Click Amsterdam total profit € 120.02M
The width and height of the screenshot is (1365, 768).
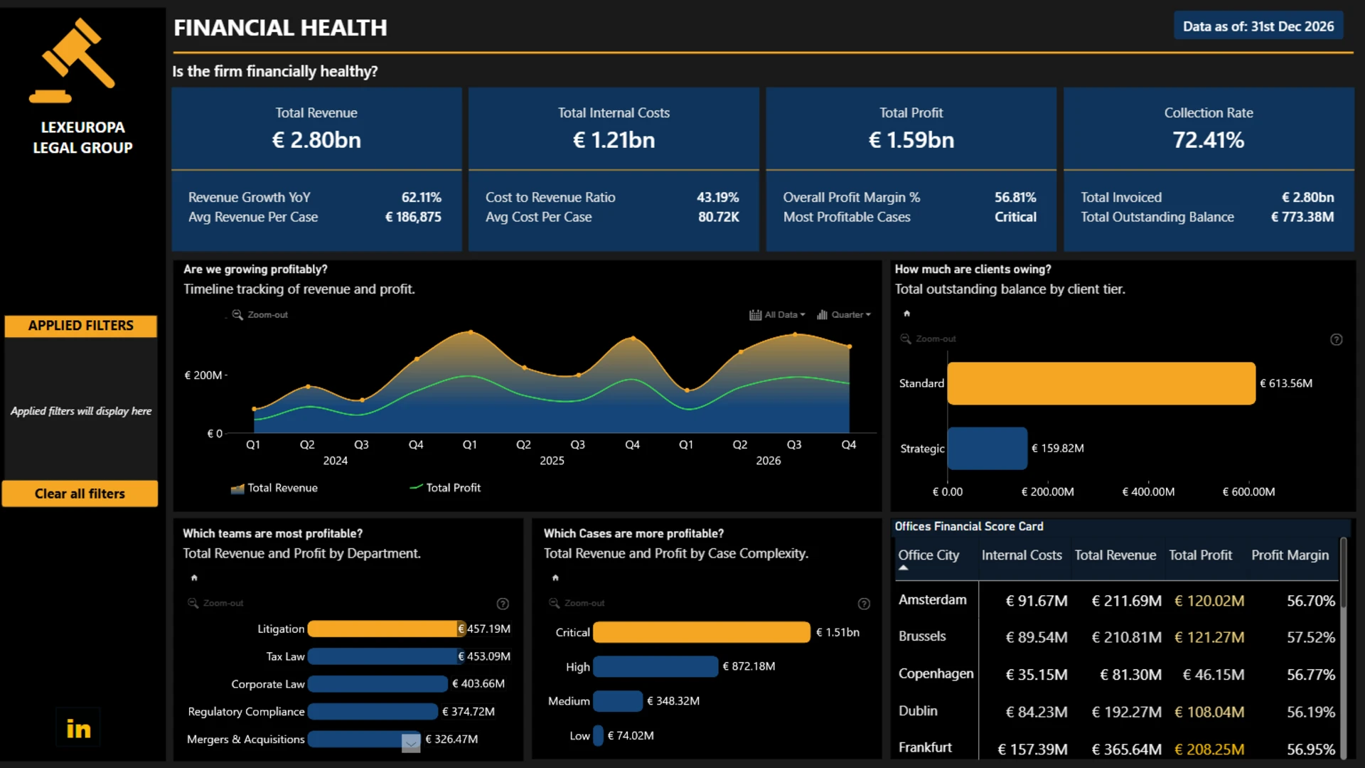[1209, 601]
